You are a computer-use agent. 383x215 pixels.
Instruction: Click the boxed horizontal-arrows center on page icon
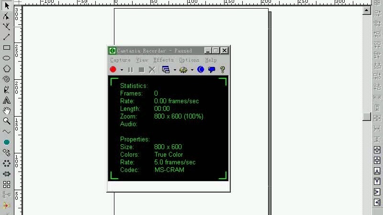[377, 150]
